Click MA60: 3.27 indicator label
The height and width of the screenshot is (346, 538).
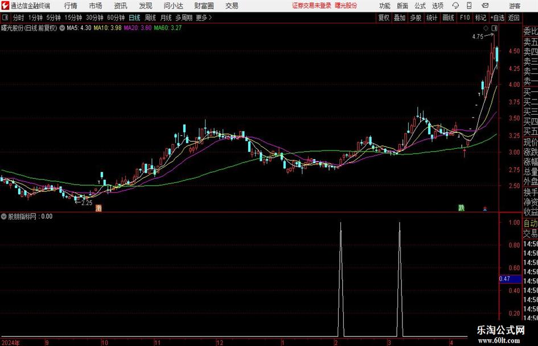168,28
